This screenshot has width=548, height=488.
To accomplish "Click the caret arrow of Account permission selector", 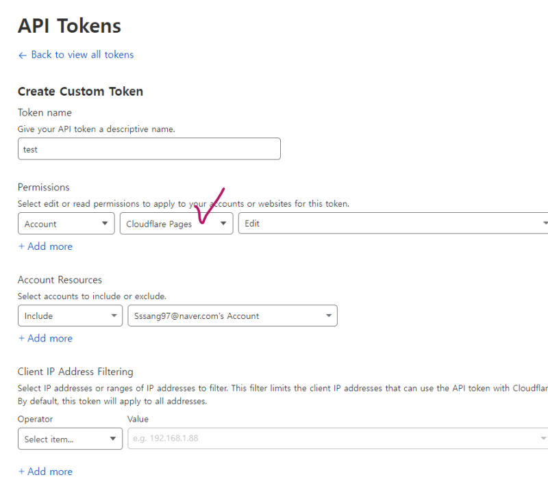I will coord(105,224).
